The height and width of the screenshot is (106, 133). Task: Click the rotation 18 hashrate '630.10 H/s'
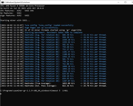[x=68, y=76]
